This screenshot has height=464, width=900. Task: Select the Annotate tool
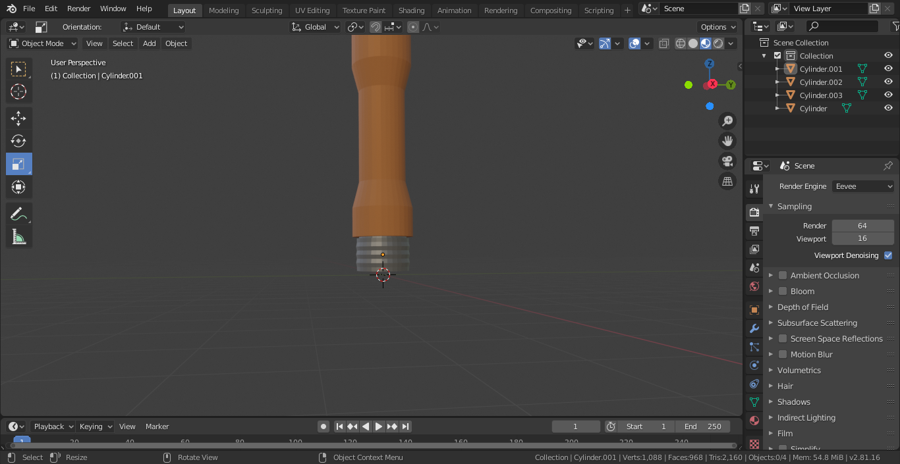(18, 214)
